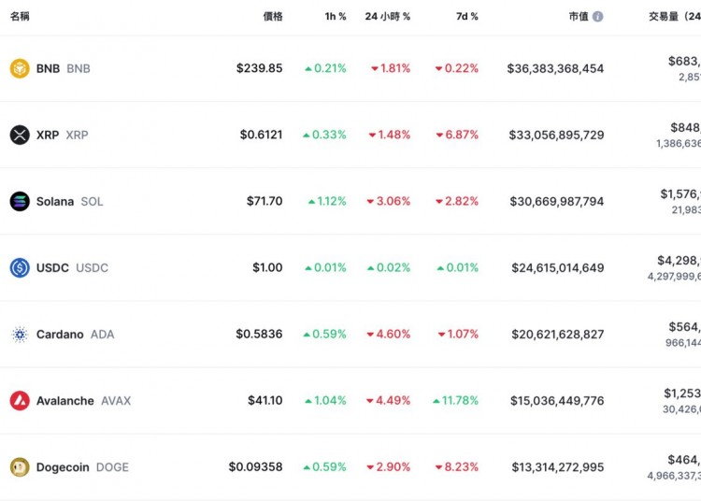Click Solana 7d change 2.82%
Image resolution: width=701 pixels, height=501 pixels.
click(457, 201)
